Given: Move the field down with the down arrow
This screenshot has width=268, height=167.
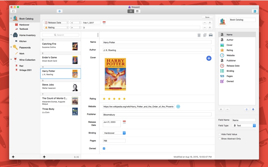Looking at the screenshot, I should (253, 109).
